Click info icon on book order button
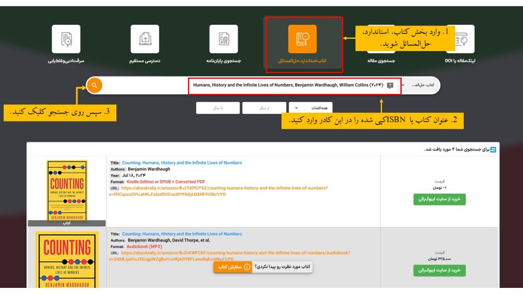Viewport: 523px width, 294px height. [247, 267]
